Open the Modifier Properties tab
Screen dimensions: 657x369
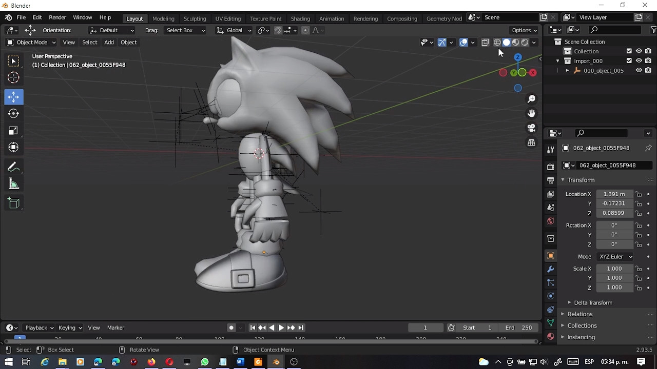[550, 269]
